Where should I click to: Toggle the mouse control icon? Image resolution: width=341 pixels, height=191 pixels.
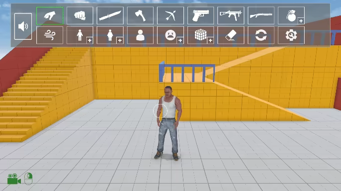[x=28, y=179]
